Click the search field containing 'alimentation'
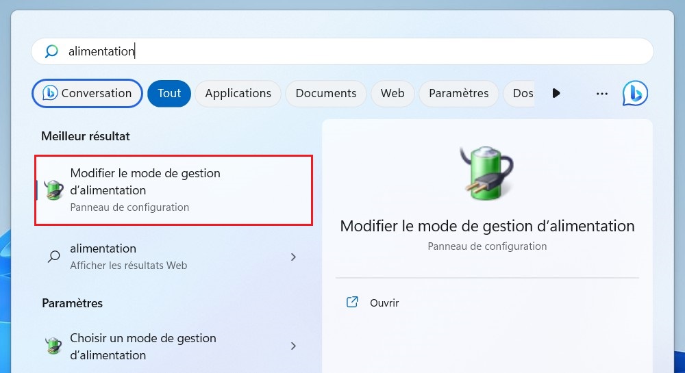This screenshot has width=685, height=373. (342, 51)
